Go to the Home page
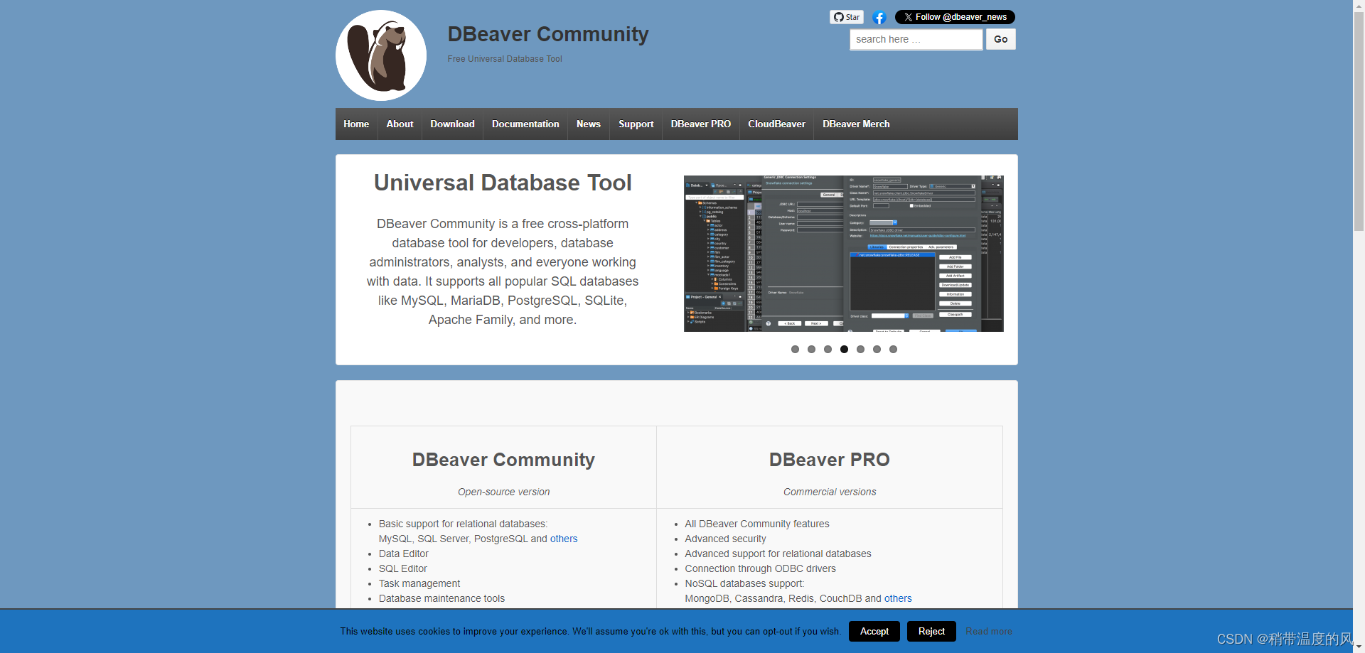The height and width of the screenshot is (653, 1365). [356, 124]
